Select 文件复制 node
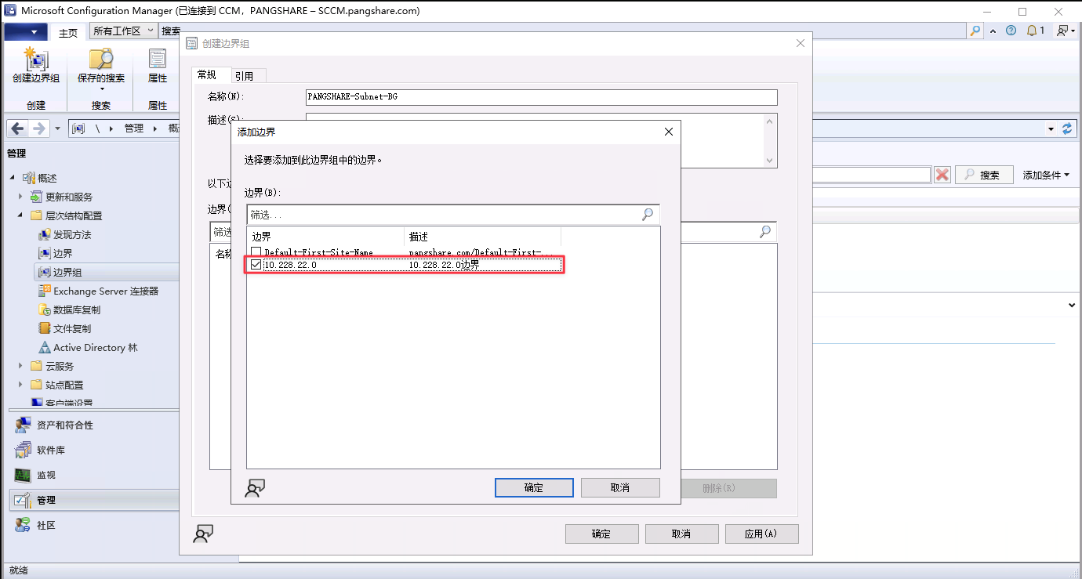This screenshot has width=1082, height=579. (x=72, y=328)
